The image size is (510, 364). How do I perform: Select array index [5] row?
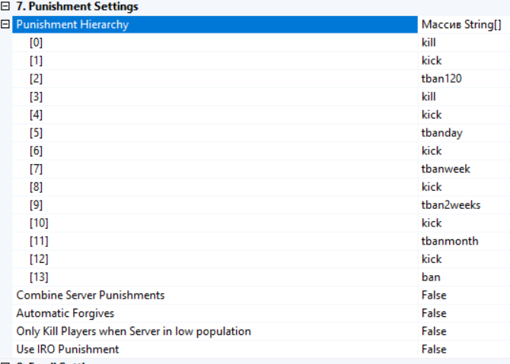coord(37,133)
